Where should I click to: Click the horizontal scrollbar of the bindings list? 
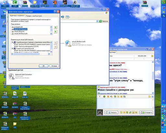[x=30, y=54]
